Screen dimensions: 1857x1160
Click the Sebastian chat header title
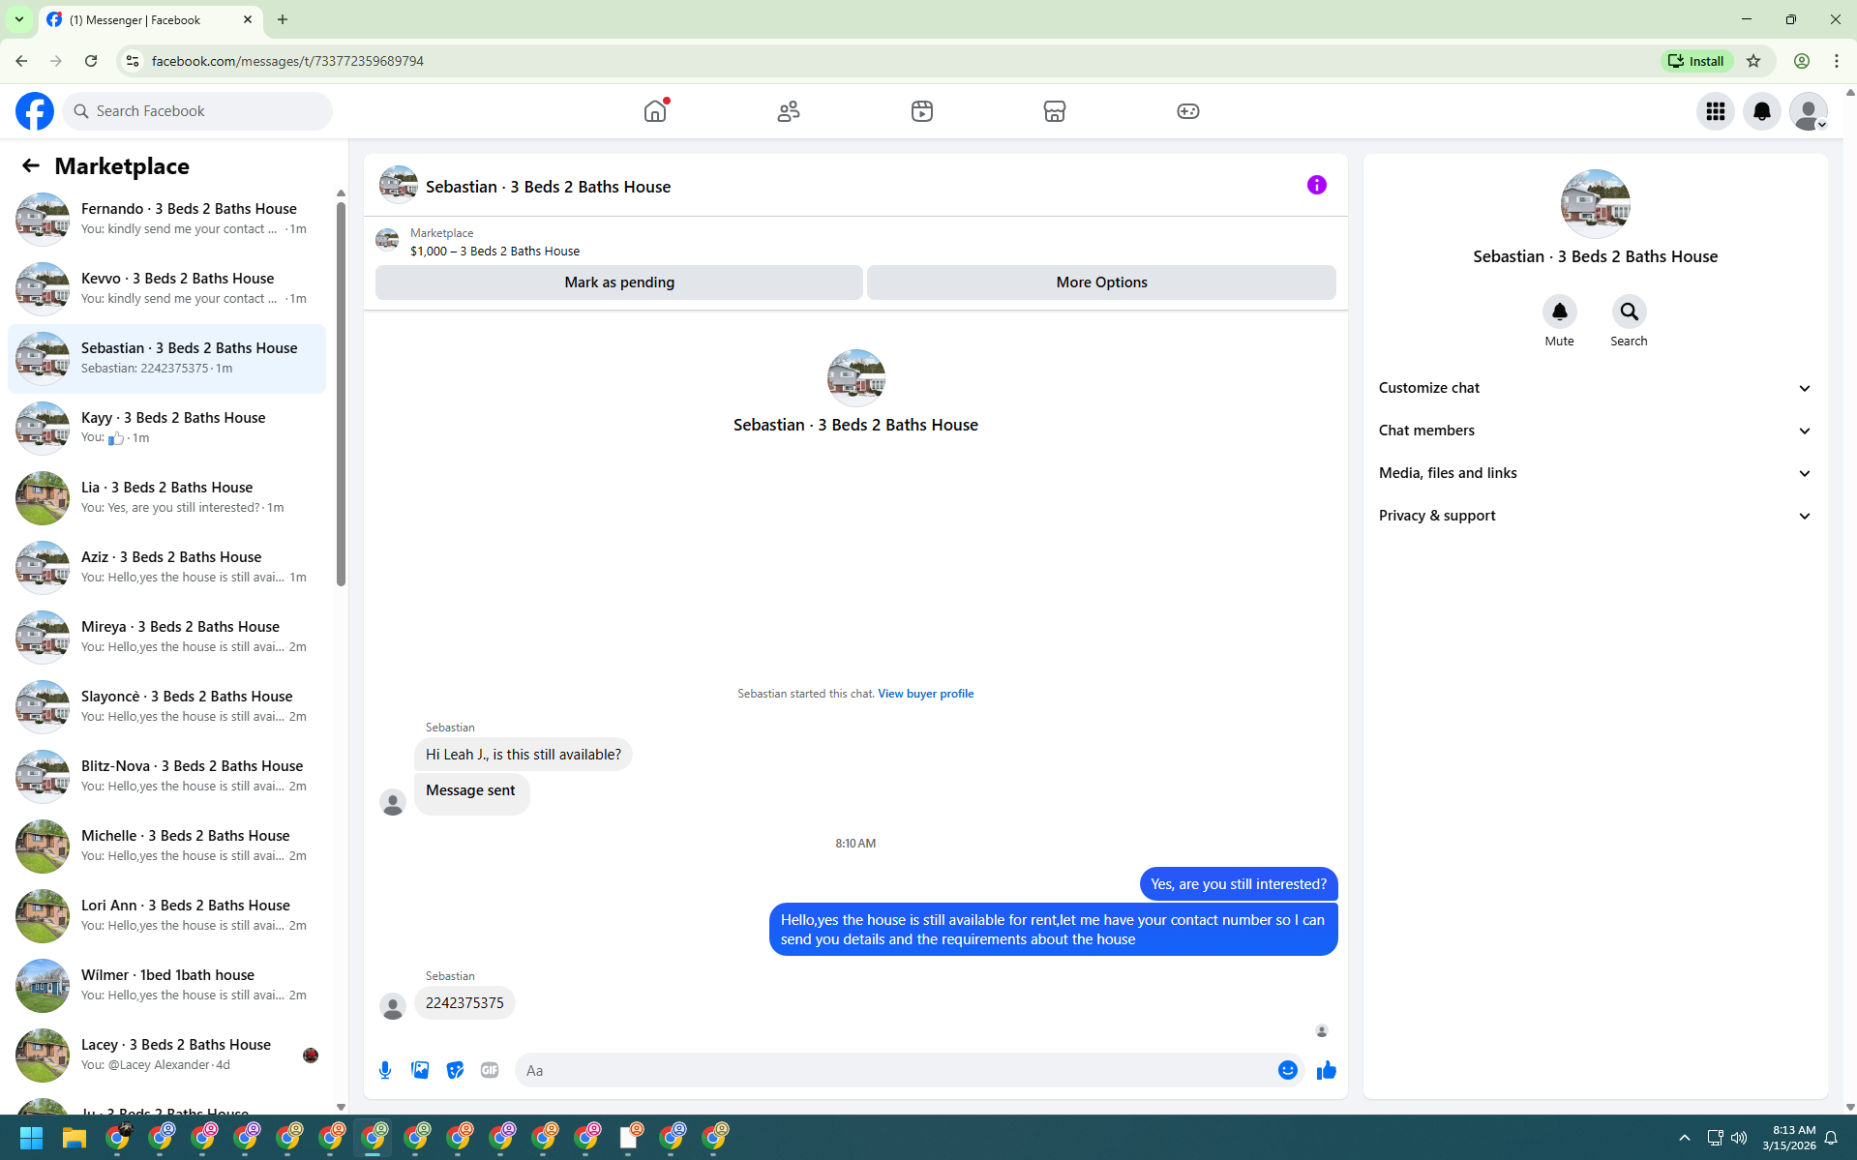548,187
